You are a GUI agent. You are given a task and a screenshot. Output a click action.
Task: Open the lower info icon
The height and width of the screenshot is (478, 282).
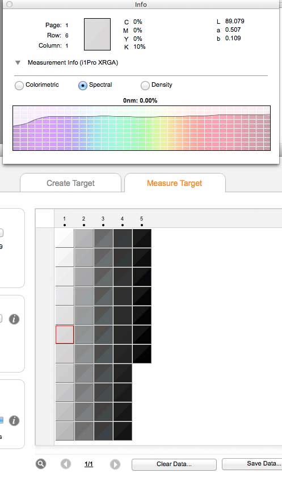[x=14, y=421]
